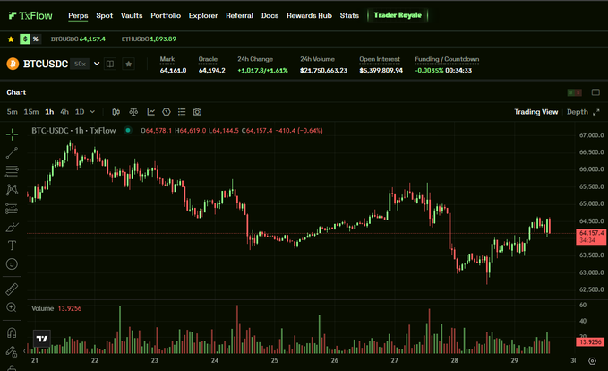Viewport: 608px width, 371px height.
Task: Switch to Depth chart mode
Action: tap(578, 112)
